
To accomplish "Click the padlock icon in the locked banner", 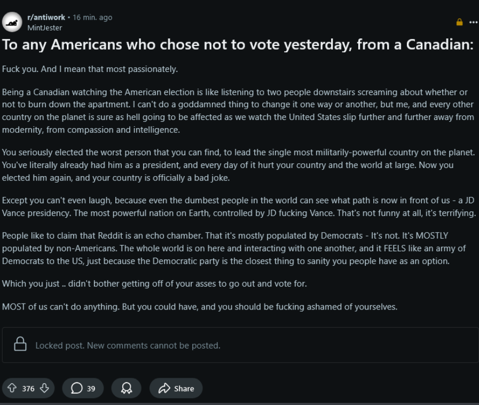I will pos(20,345).
